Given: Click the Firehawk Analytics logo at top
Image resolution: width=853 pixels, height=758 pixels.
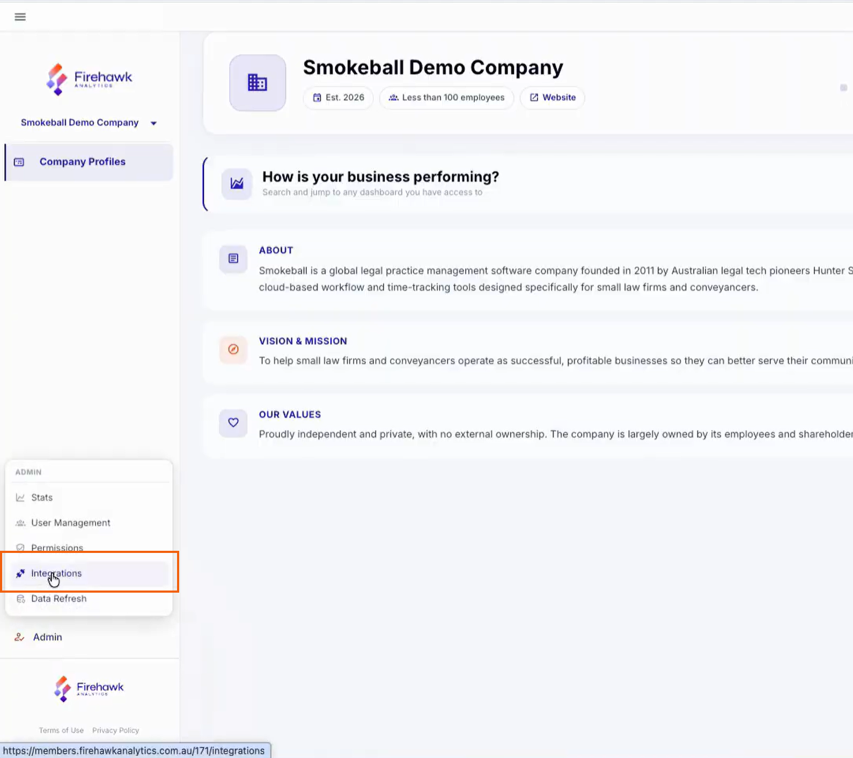Looking at the screenshot, I should click(89, 79).
